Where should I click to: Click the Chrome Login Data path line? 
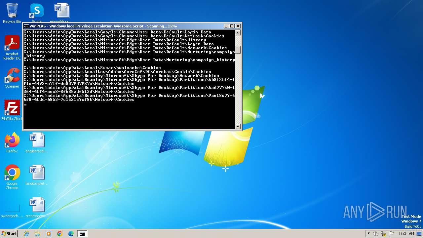pos(117,32)
